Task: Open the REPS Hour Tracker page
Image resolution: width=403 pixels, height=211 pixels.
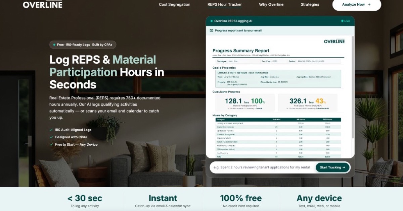Action: coord(225,4)
